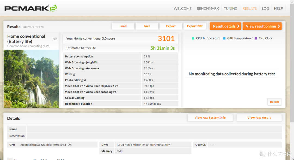Click estimated battery life 5h 31min 3s
The height and width of the screenshot is (160, 294).
[163, 48]
